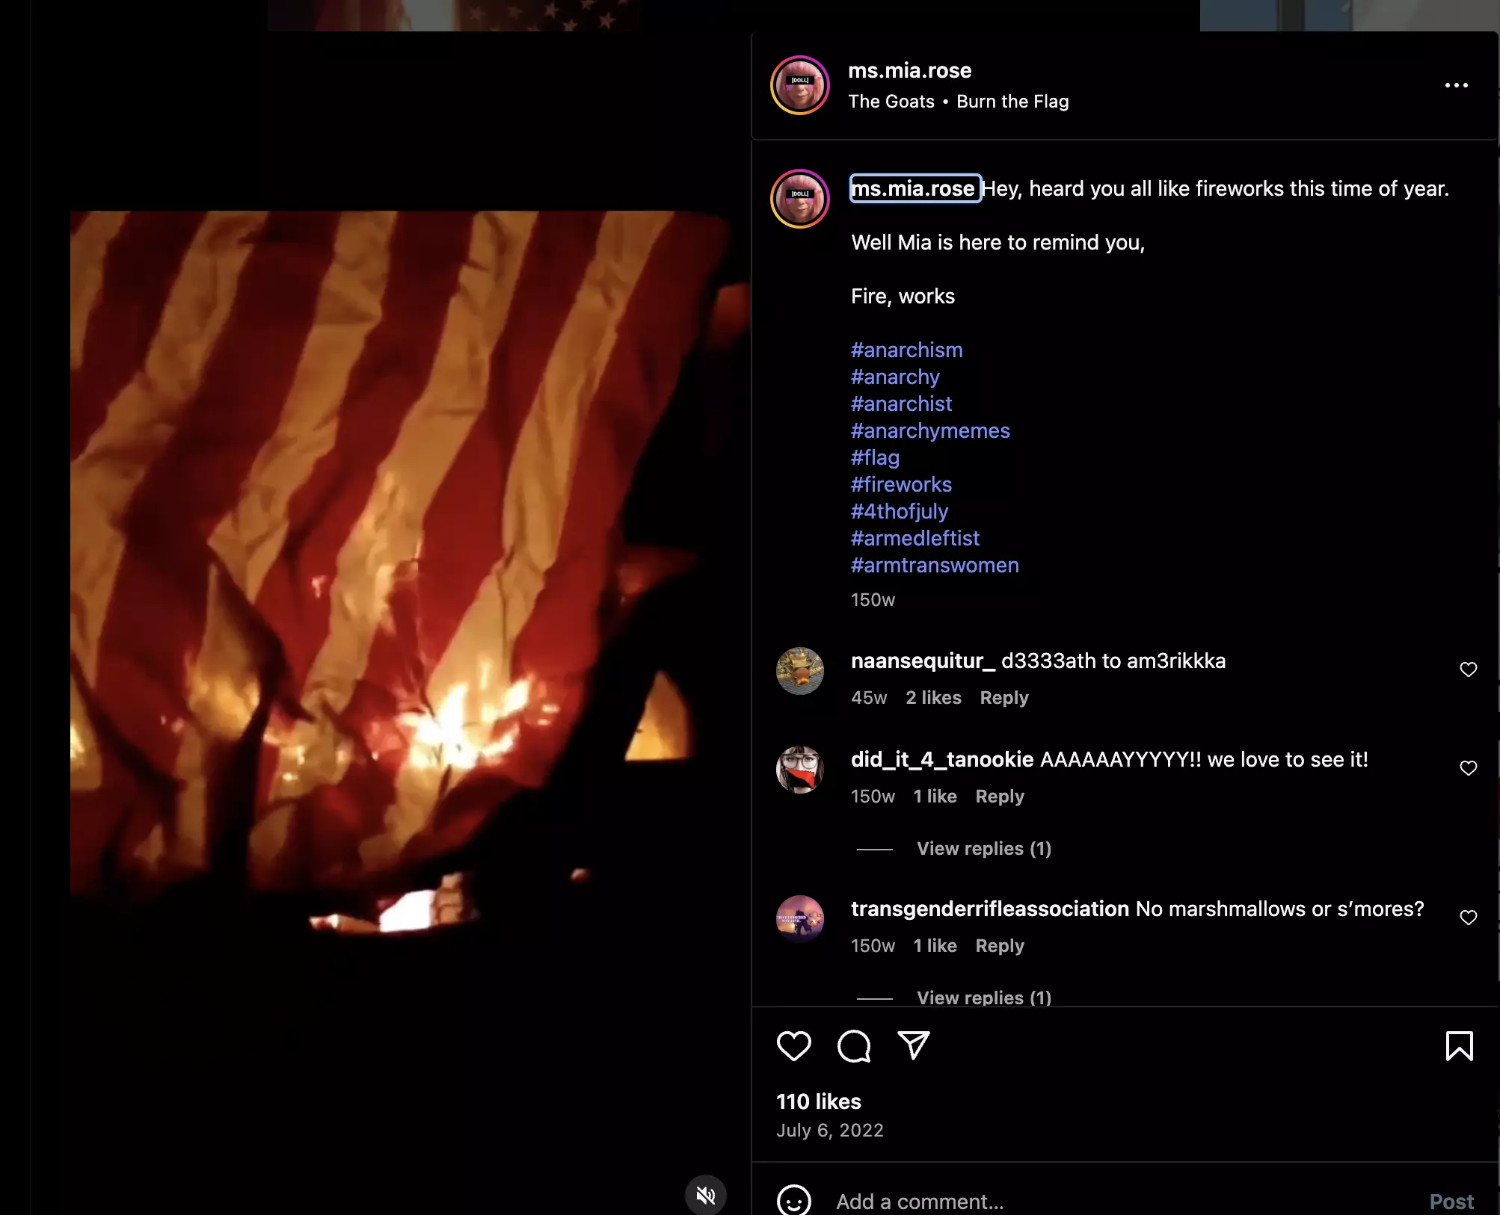The image size is (1500, 1215).
Task: Like did_it_4_tanookie's comment heart
Action: [x=1468, y=768]
